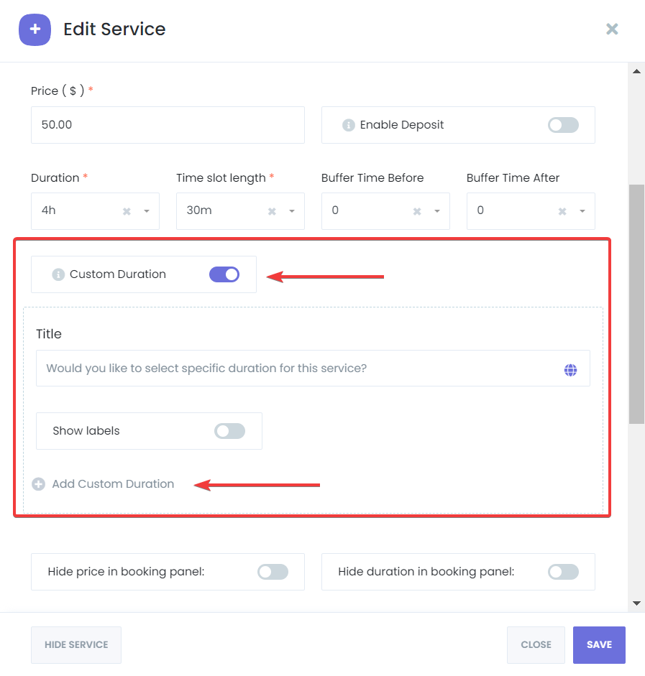
Task: Click the plus icon before Add Custom Duration
Action: 38,483
